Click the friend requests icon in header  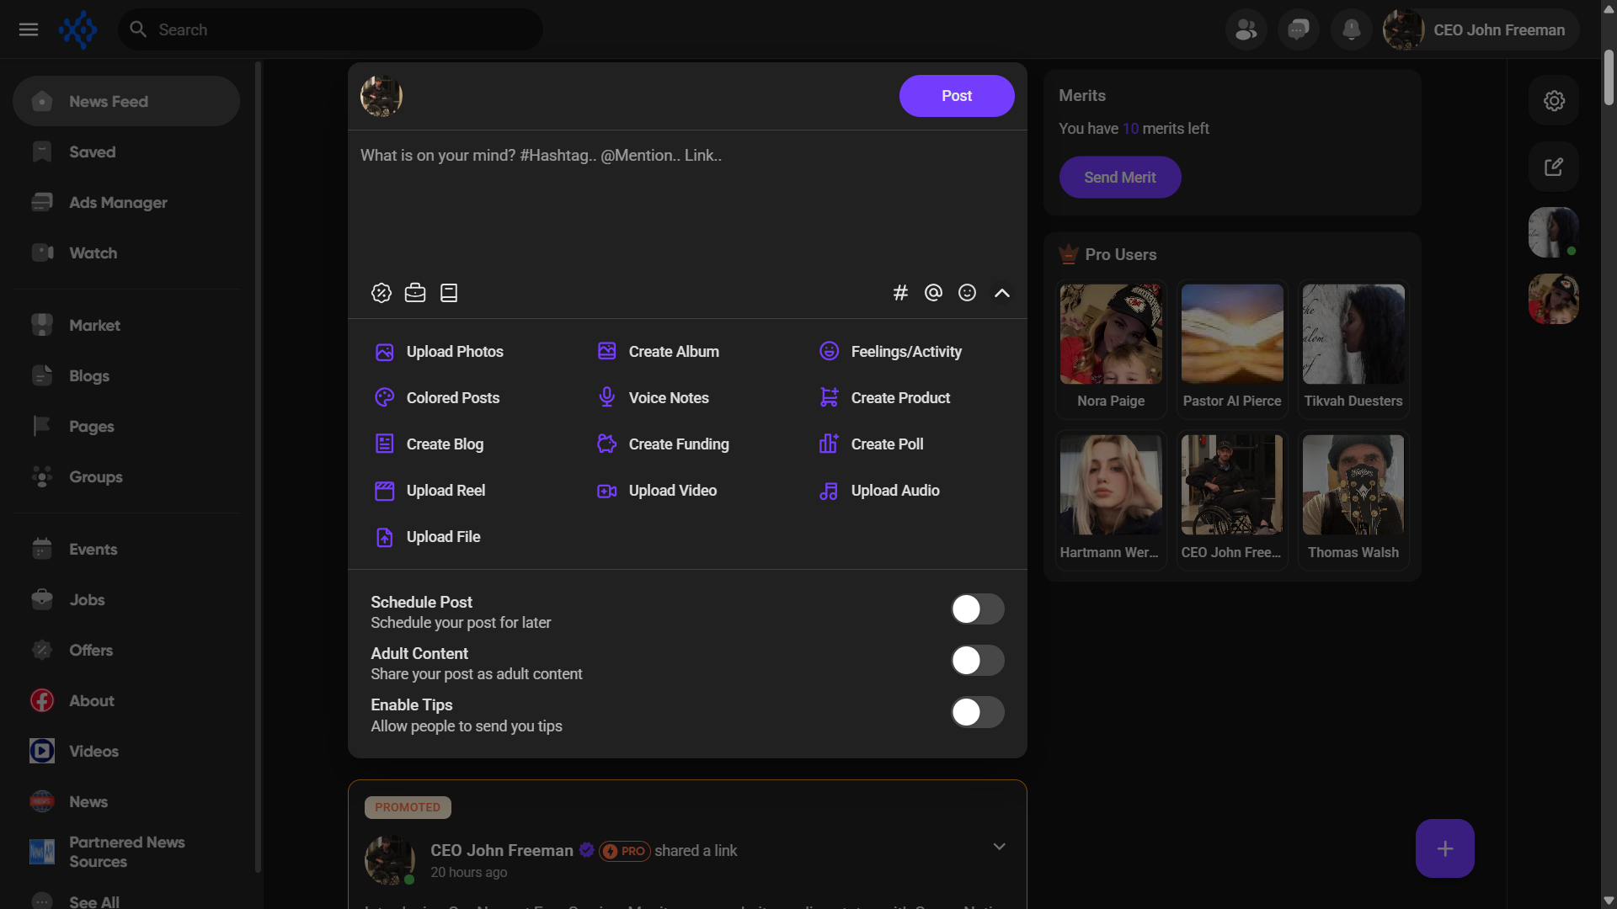click(1246, 30)
